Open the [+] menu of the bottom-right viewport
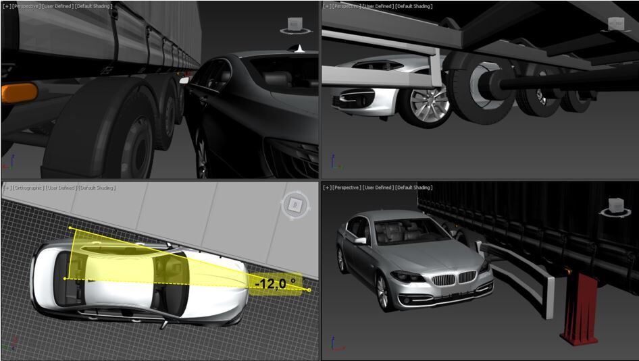The image size is (639, 361). (328, 188)
